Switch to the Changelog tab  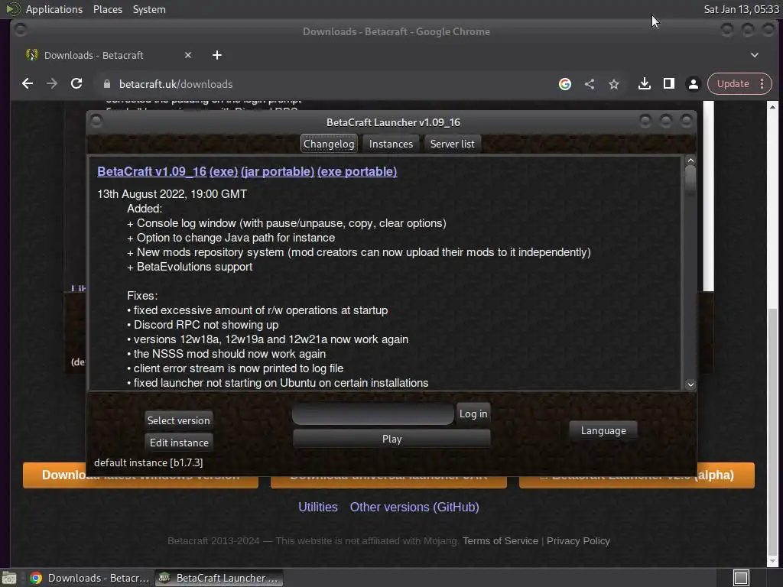[x=329, y=144]
